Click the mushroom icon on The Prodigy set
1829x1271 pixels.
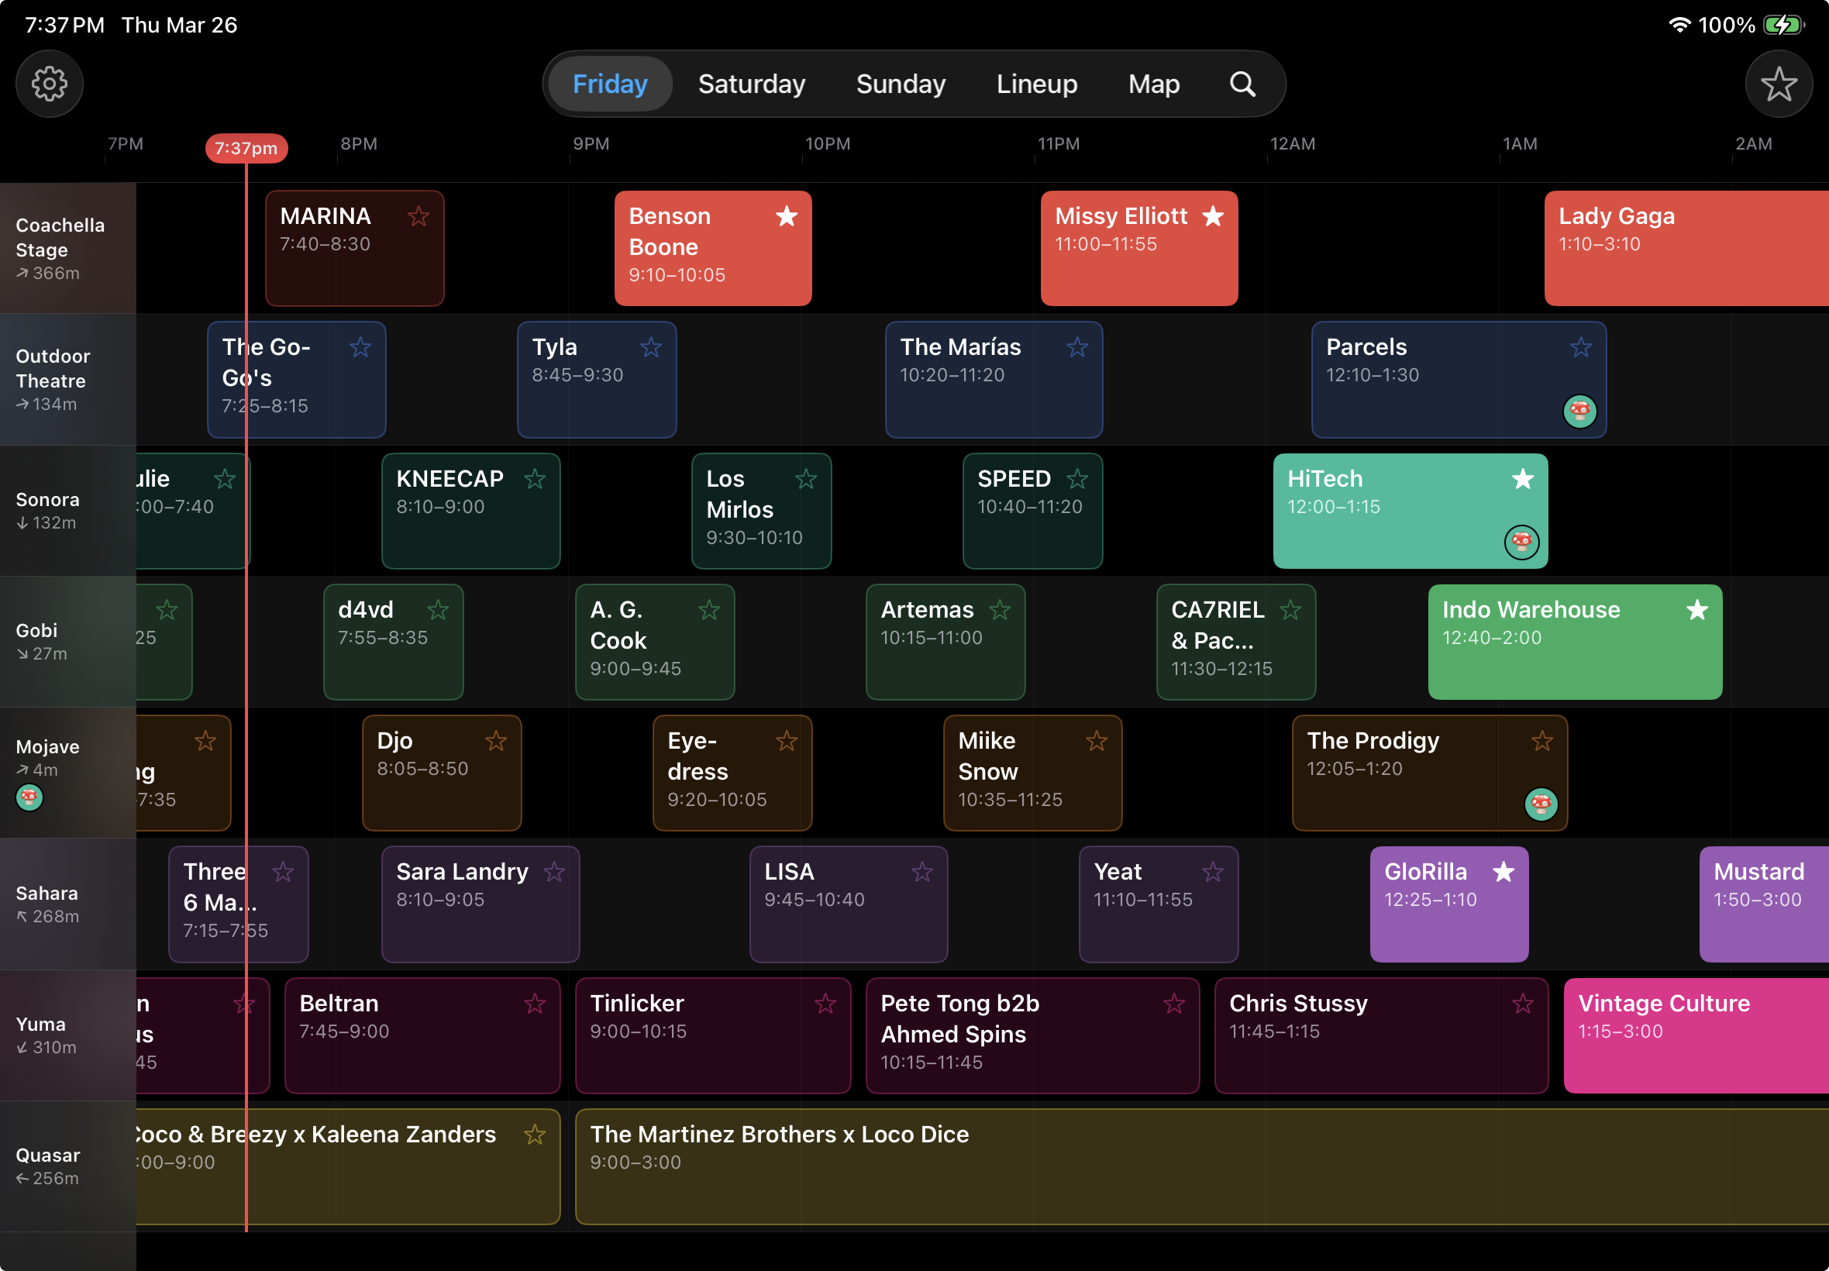(x=1541, y=804)
